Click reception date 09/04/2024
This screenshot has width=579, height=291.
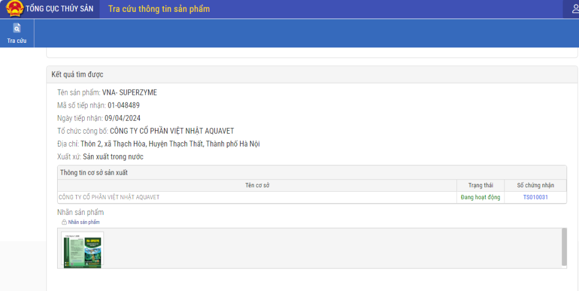pos(123,118)
